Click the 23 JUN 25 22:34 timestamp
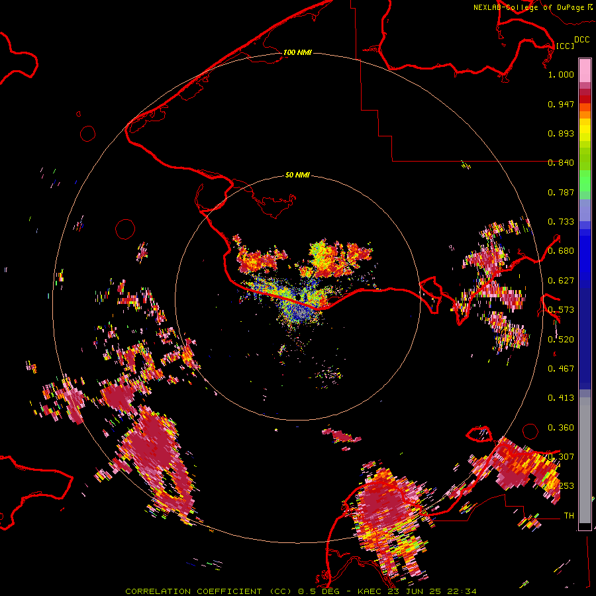The height and width of the screenshot is (596, 596). 432,591
